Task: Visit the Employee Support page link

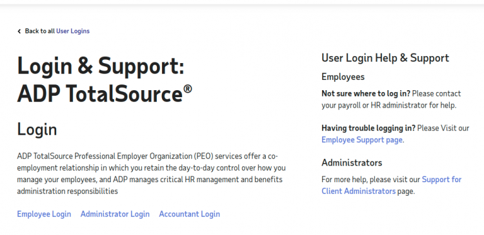Action: [x=362, y=140]
